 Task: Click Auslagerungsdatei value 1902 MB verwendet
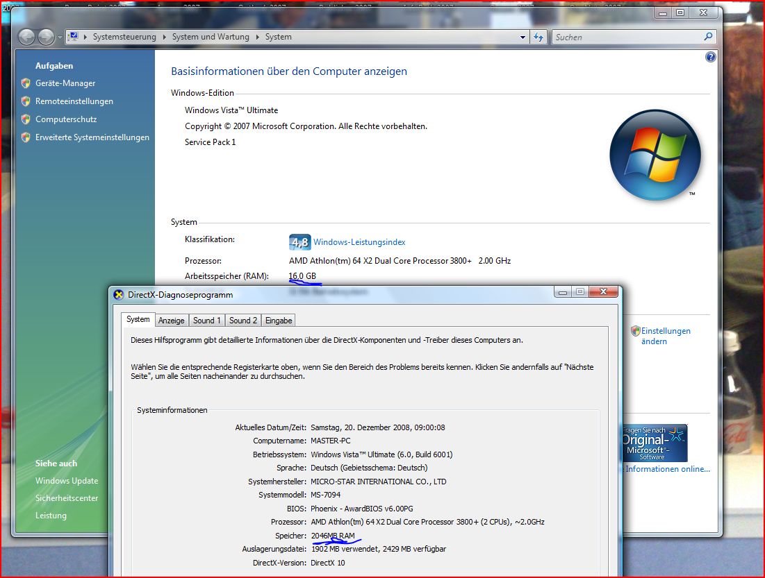[x=379, y=550]
